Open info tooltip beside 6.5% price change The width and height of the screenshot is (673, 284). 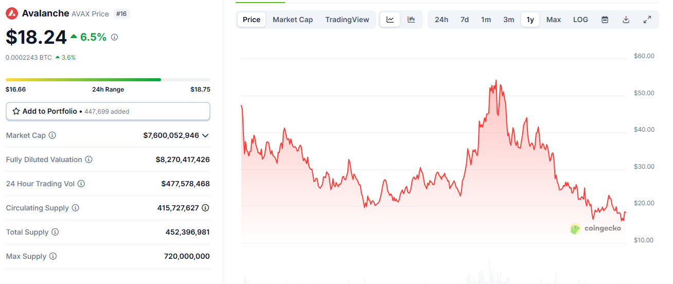pyautogui.click(x=114, y=37)
